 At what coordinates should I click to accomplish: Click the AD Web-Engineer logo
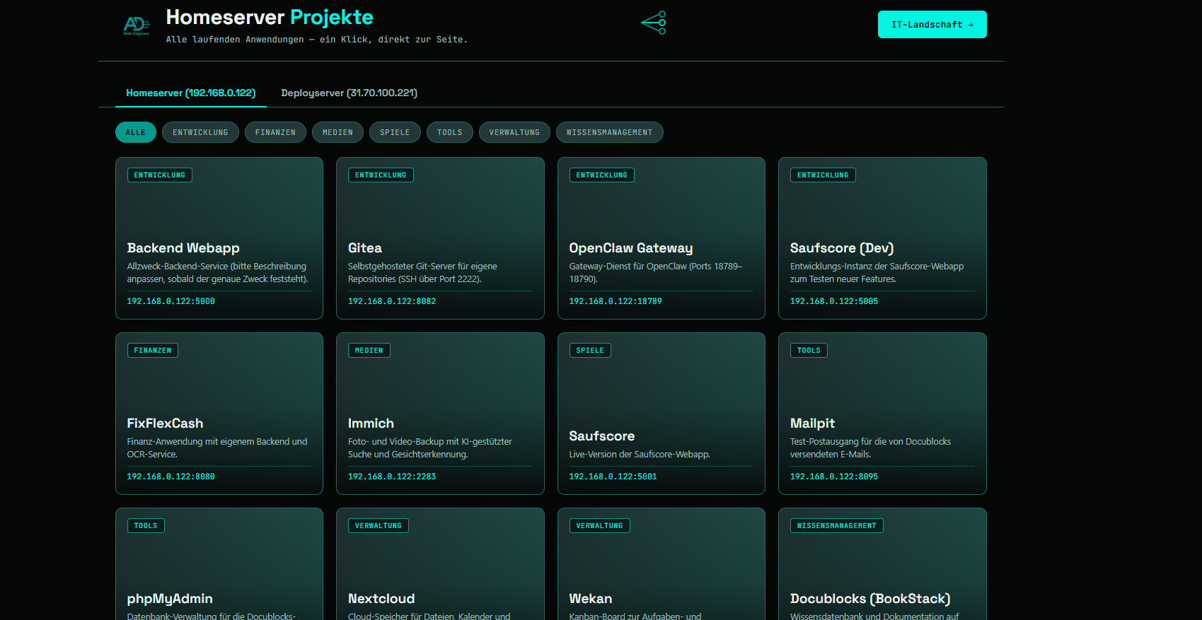(x=137, y=25)
